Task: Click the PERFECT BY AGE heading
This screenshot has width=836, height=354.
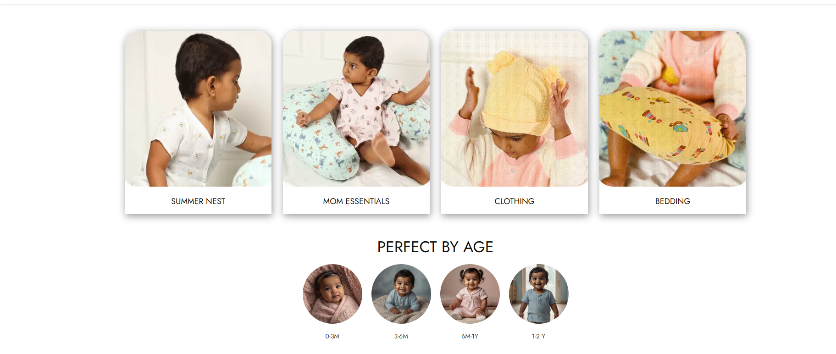Action: [x=435, y=247]
